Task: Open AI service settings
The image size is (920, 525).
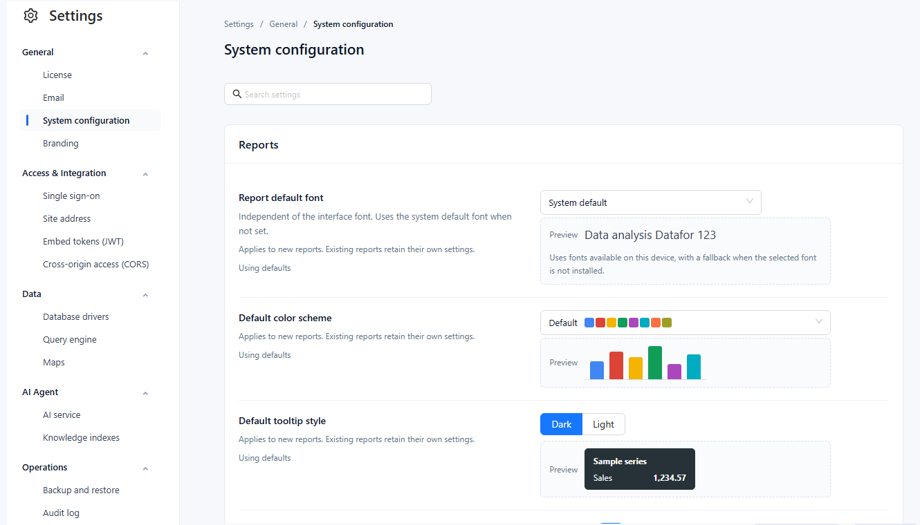Action: click(62, 414)
